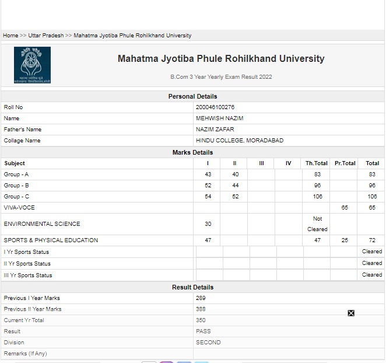The width and height of the screenshot is (386, 363).
Task: Select Group - B paper I marks
Action: click(x=208, y=186)
